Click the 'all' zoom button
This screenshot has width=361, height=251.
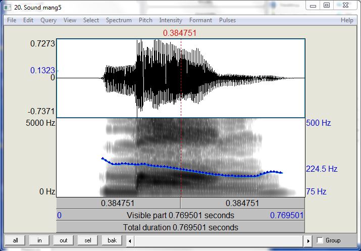(16, 240)
